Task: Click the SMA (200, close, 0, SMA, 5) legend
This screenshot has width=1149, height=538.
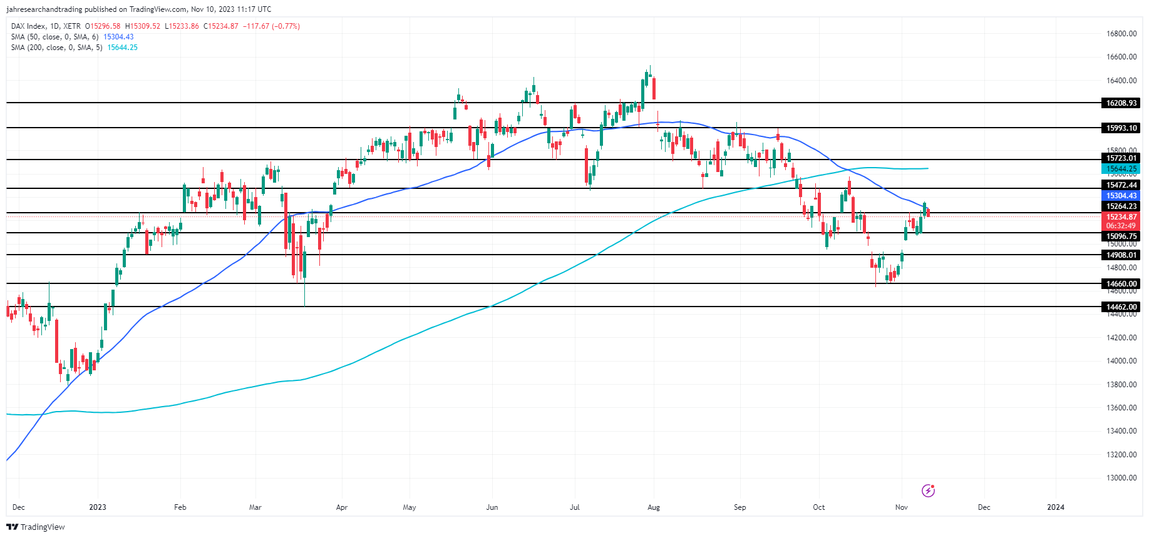Action: point(56,48)
